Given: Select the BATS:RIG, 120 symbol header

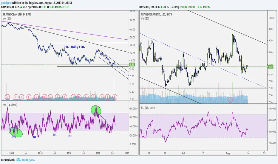Looking at the screenshot, I should pos(147,7).
